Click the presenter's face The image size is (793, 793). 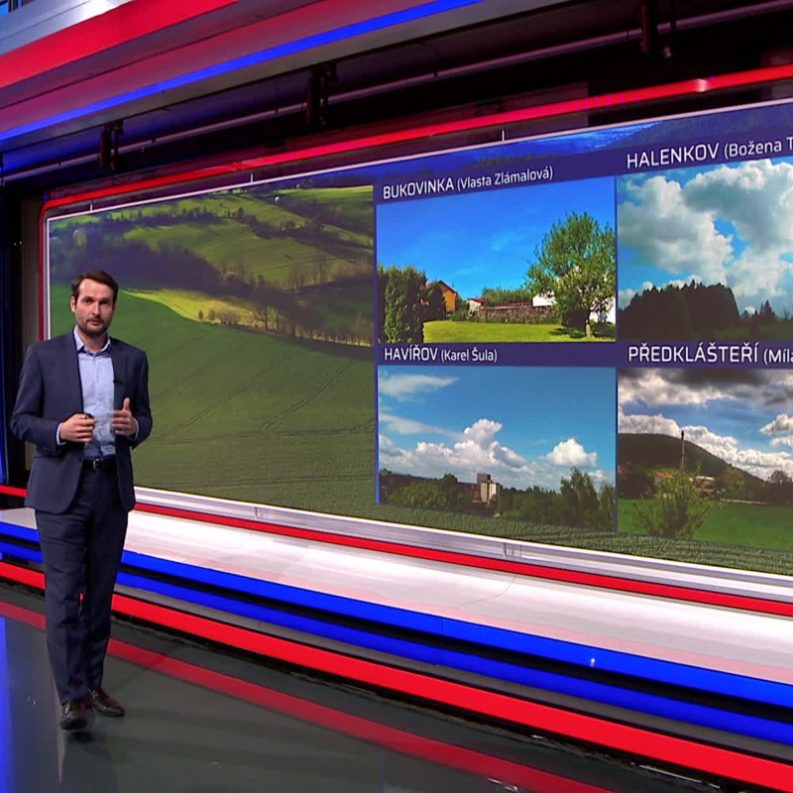click(x=94, y=305)
